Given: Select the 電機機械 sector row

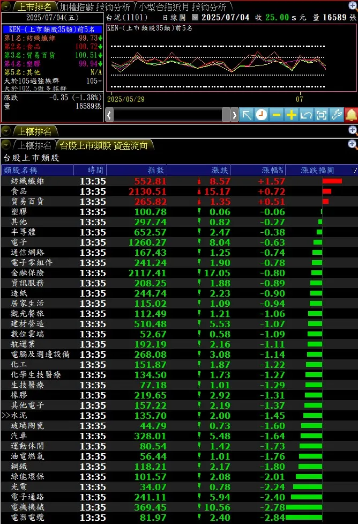Looking at the screenshot, I should (179, 507).
